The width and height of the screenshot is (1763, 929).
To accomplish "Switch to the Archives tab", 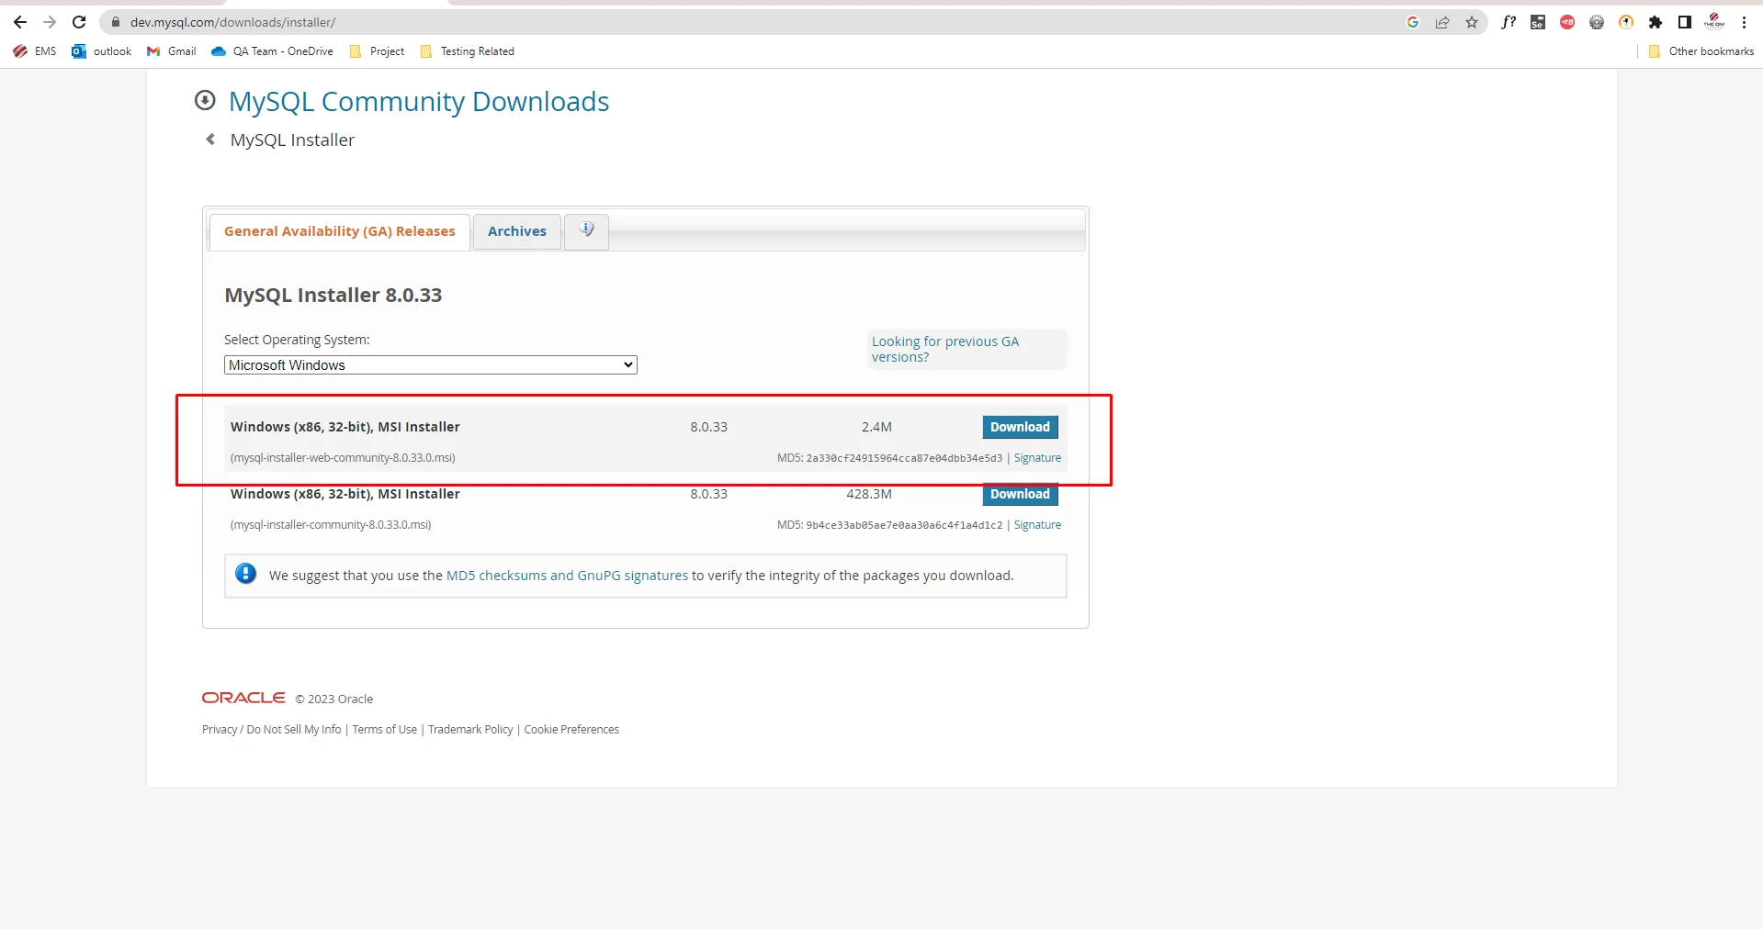I will tap(516, 231).
